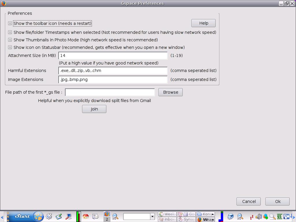Click the 'Image Extensions' label
This screenshot has width=296, height=222.
point(26,79)
